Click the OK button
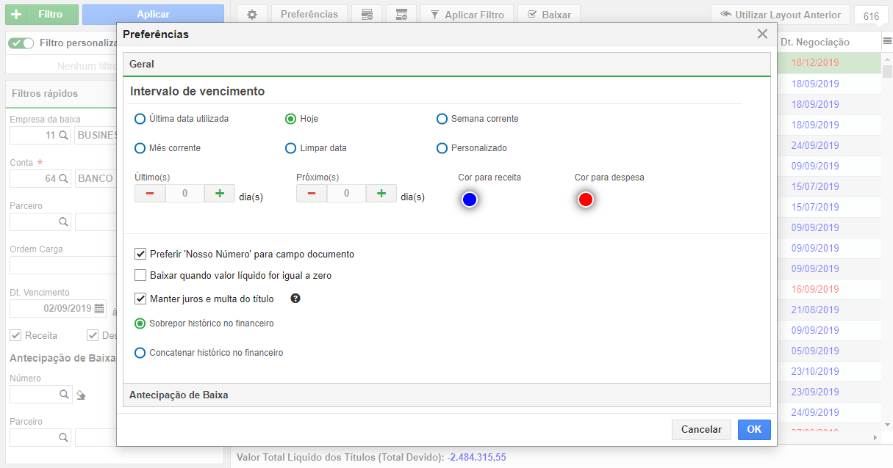The image size is (893, 468). tap(754, 430)
